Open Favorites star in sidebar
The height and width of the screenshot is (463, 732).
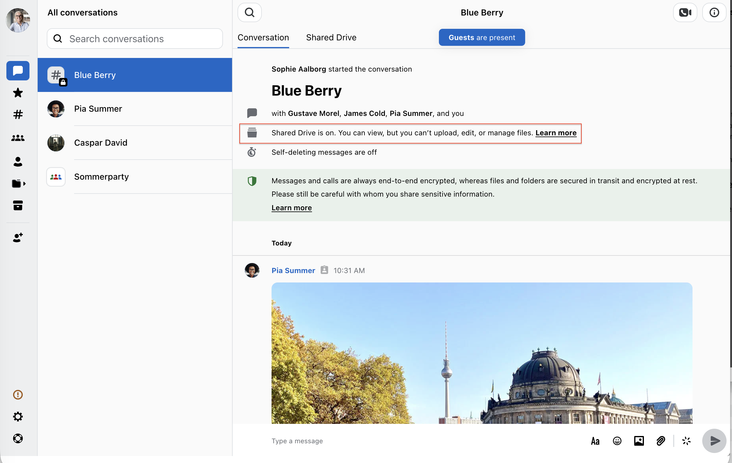pyautogui.click(x=18, y=93)
